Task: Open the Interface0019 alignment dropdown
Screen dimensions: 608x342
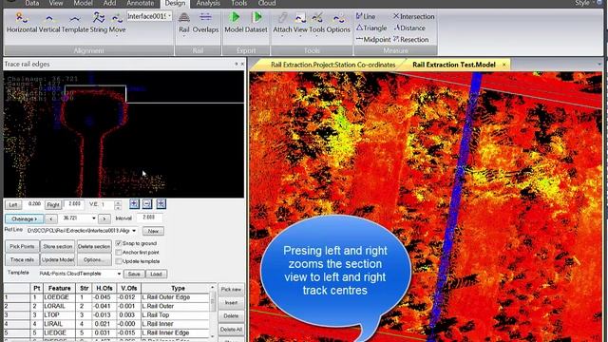Action: click(x=169, y=16)
